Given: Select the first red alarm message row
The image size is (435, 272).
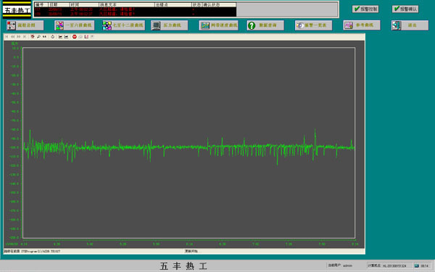Looking at the screenshot, I should (x=135, y=9).
